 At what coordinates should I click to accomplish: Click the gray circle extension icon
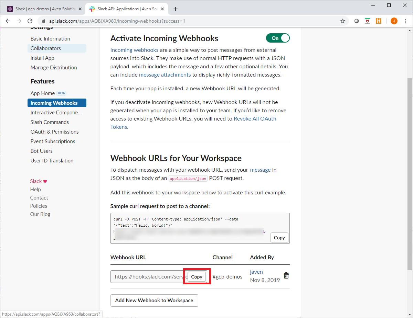(x=357, y=21)
